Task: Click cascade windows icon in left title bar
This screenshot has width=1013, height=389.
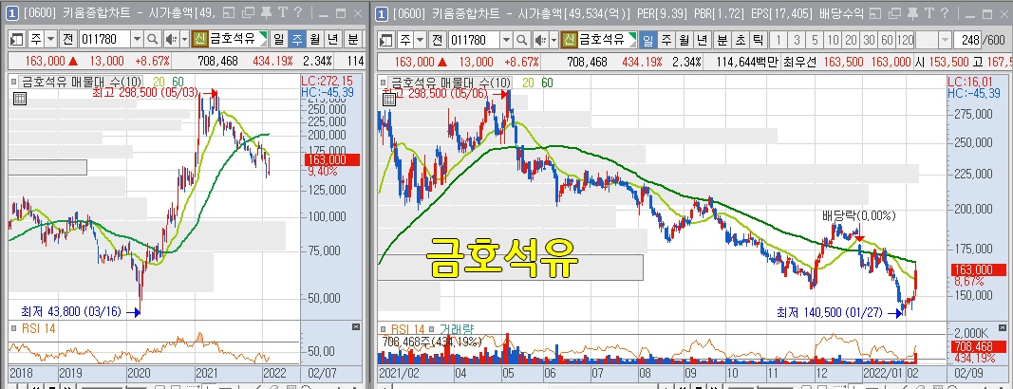Action: [248, 13]
